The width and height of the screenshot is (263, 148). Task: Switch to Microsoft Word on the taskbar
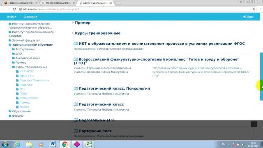(x=53, y=144)
